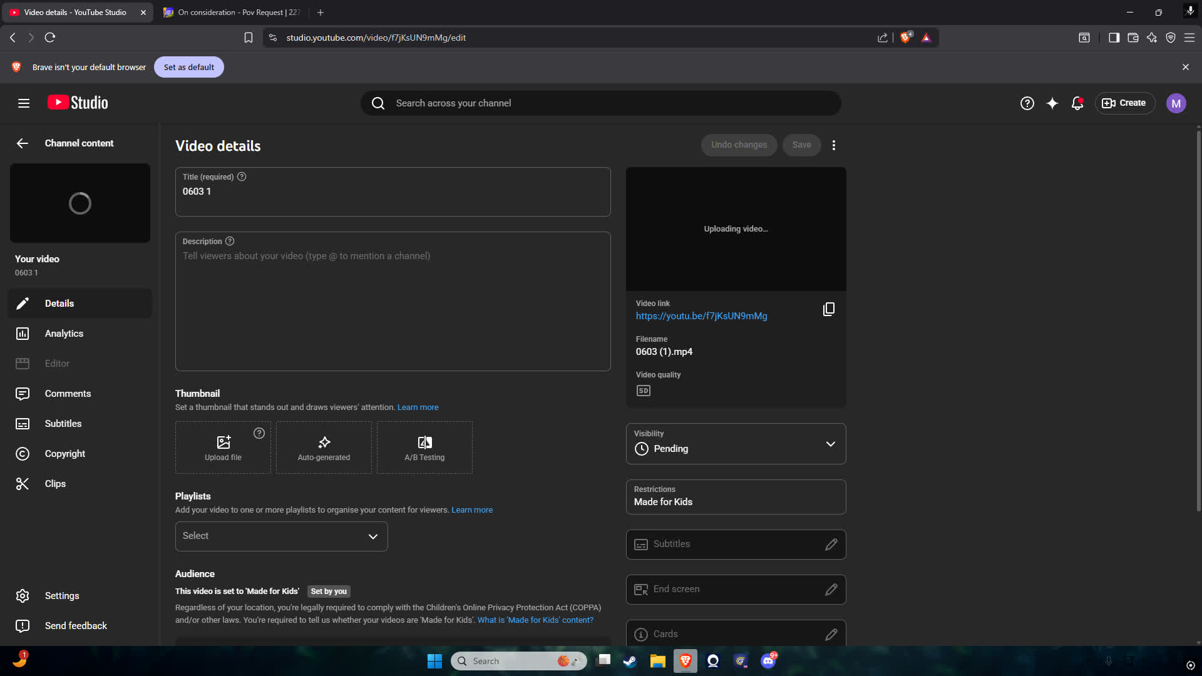Open thumbnail Learn more link
The height and width of the screenshot is (676, 1202).
tap(418, 407)
